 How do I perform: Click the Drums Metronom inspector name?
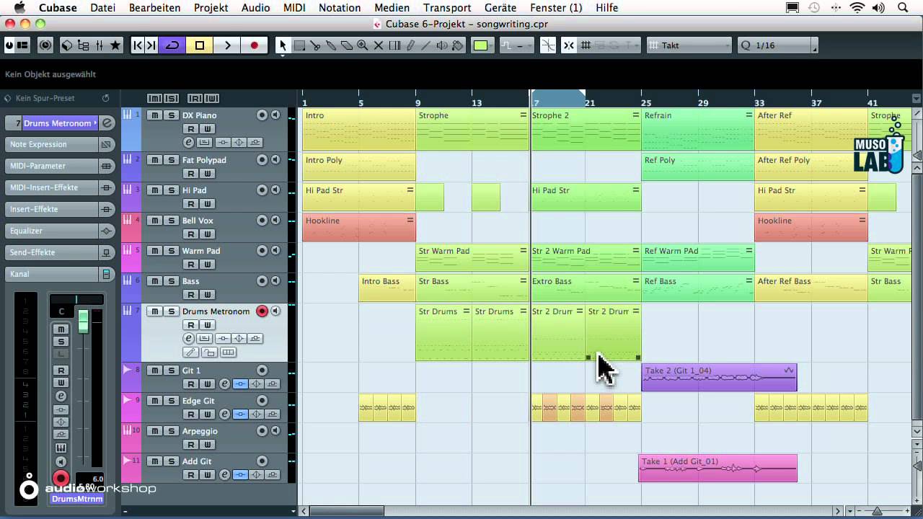coord(59,123)
